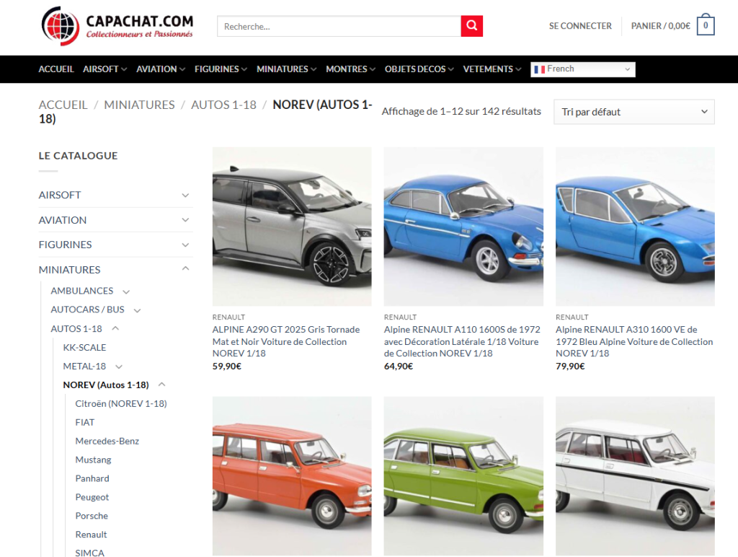Image resolution: width=738 pixels, height=557 pixels.
Task: Open the MONTRES menu
Action: coord(347,69)
